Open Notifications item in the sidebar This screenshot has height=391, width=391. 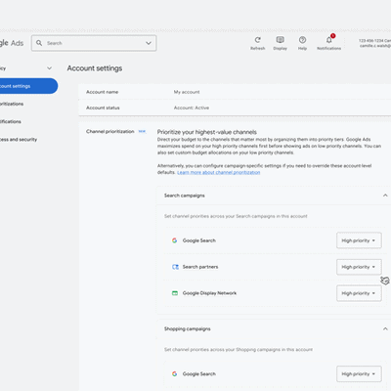click(x=11, y=121)
